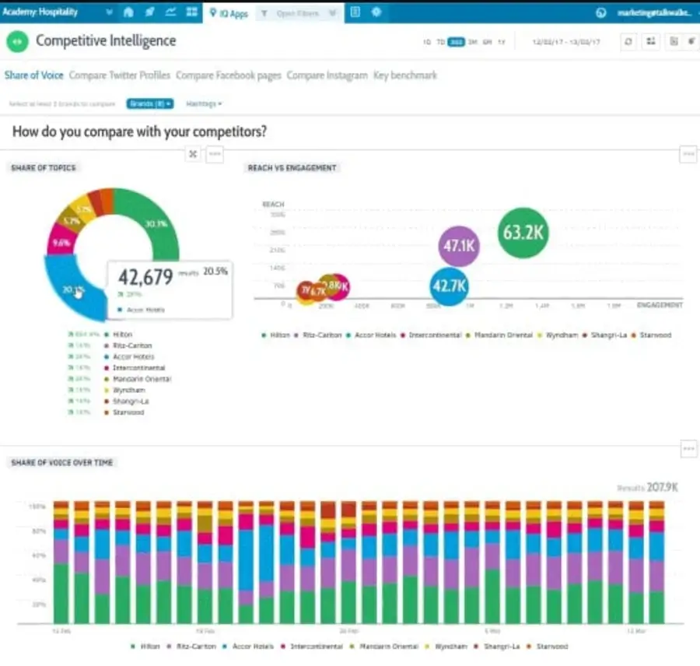Image resolution: width=700 pixels, height=666 pixels.
Task: Click the IQ Apps button
Action: pyautogui.click(x=229, y=13)
